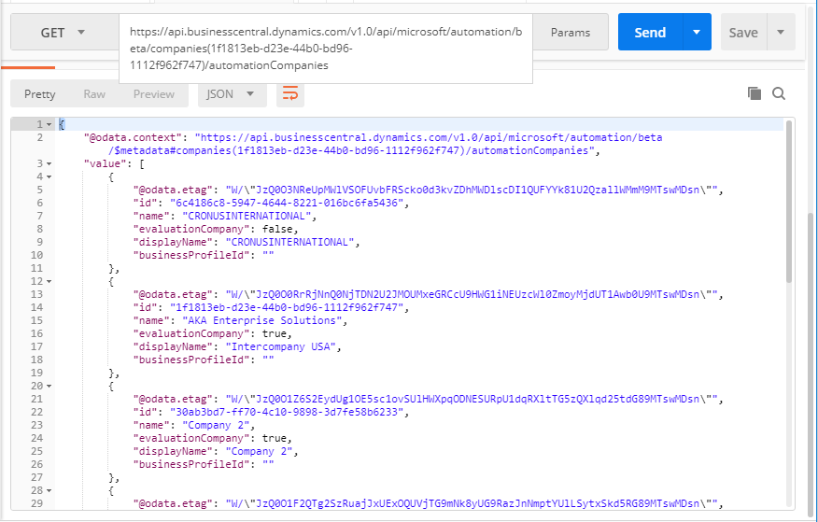Collapse the root JSON object at line 1
Viewport: 818px width, 522px height.
pos(48,124)
